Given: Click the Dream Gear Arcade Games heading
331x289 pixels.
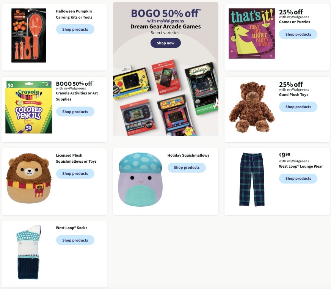Looking at the screenshot, I should [165, 27].
